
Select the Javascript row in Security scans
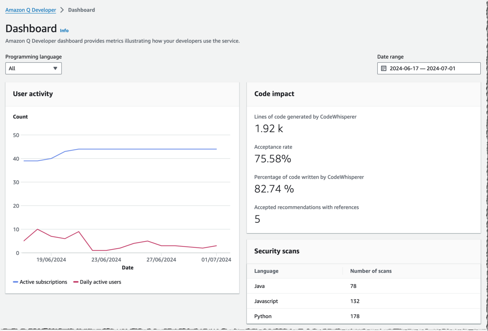click(x=364, y=301)
